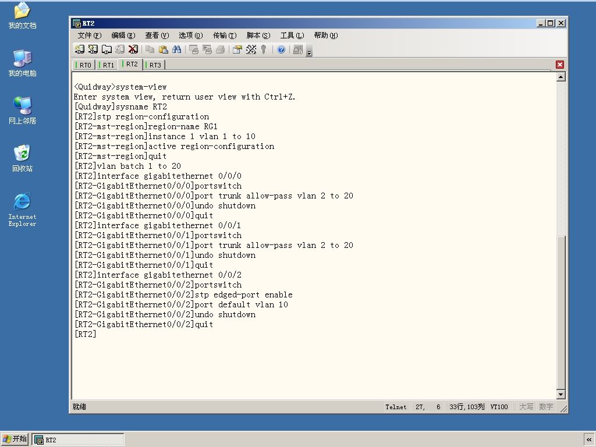Click the 'region-name RG1' line

point(146,126)
